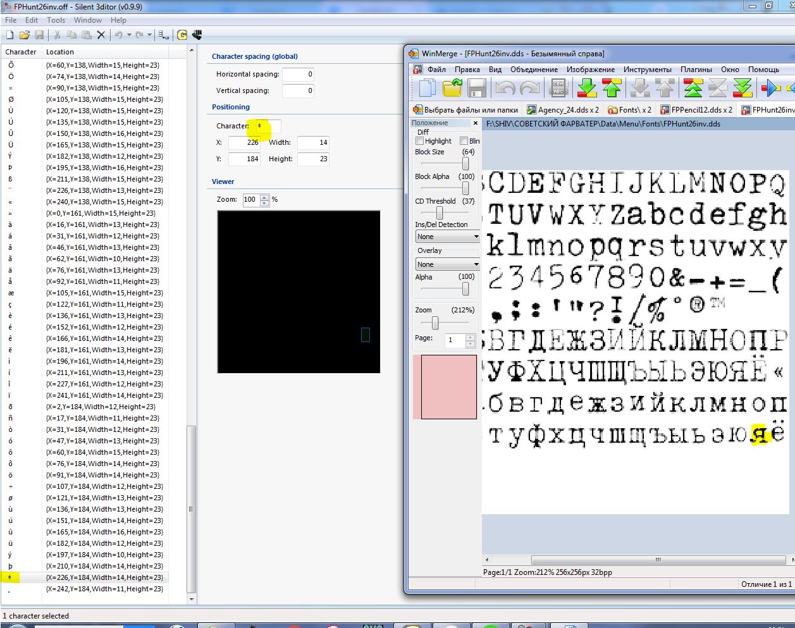Viewport: 795px width, 628px height.
Task: Click the X position field showing 226
Action: (244, 142)
